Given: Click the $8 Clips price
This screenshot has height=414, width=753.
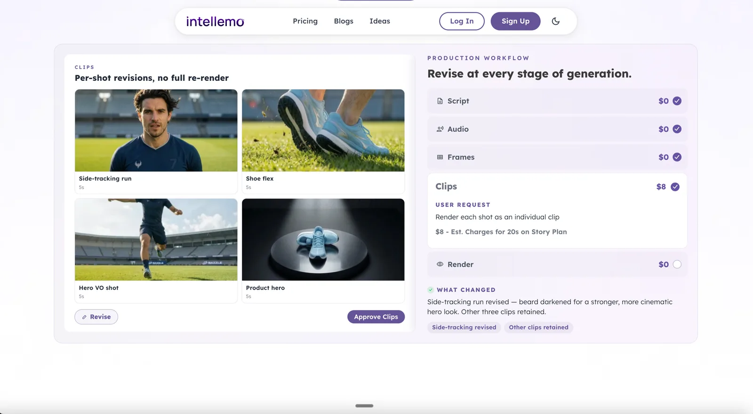Looking at the screenshot, I should [661, 187].
